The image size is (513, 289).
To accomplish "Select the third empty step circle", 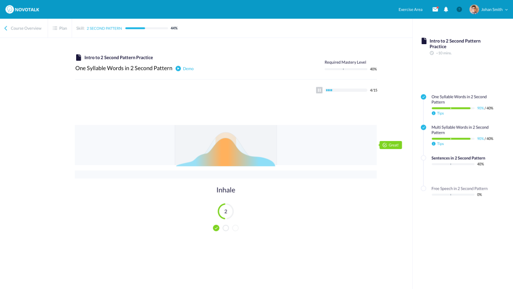I will (235, 228).
